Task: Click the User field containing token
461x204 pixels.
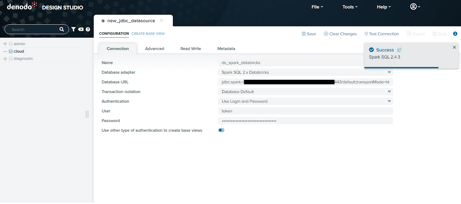Action: (305, 111)
